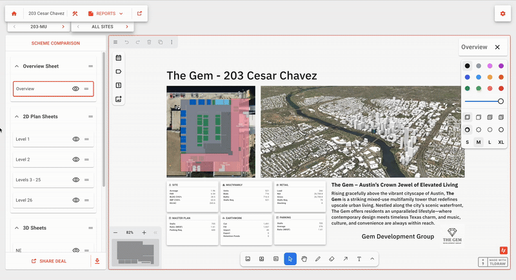Viewport: 516px width, 280px height.
Task: Collapse the Overview Sheet section
Action: pos(17,66)
